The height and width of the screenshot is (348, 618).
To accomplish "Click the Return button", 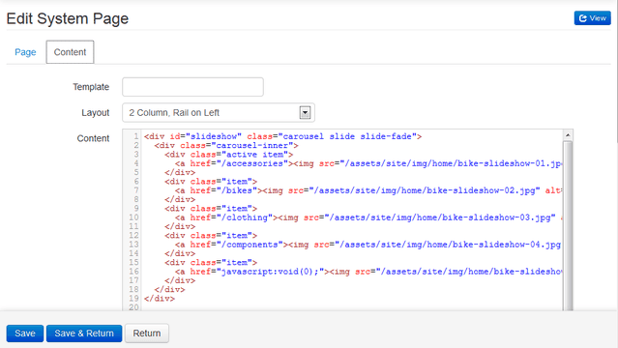I will click(x=147, y=333).
